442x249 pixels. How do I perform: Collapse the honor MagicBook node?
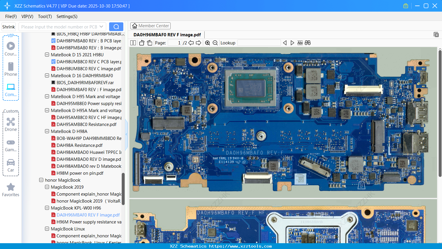41,180
